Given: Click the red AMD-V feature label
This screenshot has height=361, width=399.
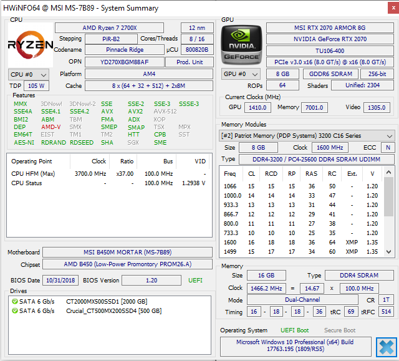Looking at the screenshot, I should tap(51, 127).
